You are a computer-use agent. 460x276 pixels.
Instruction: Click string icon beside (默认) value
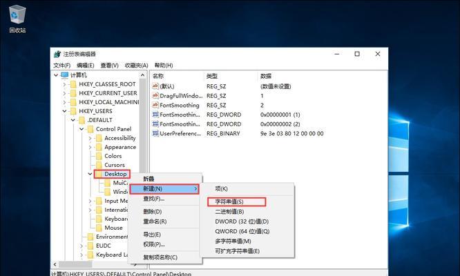tap(155, 86)
